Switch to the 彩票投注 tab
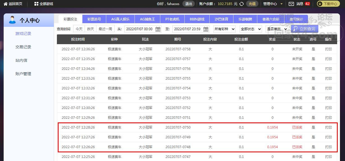 (x=70, y=19)
